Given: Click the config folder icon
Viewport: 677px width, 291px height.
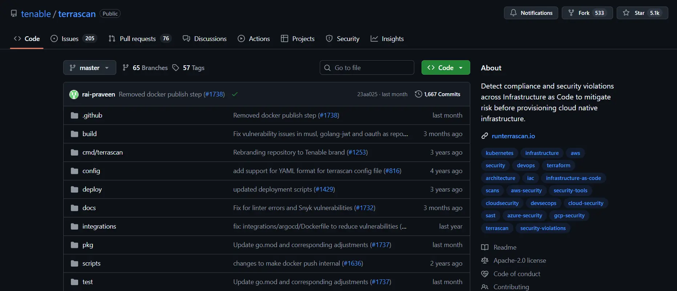Looking at the screenshot, I should point(74,171).
